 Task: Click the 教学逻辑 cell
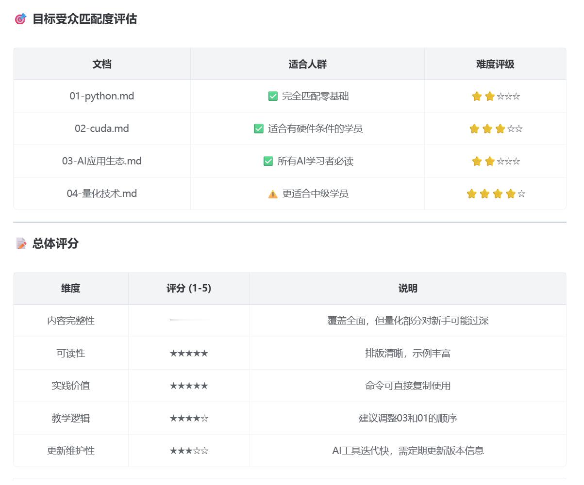[71, 418]
